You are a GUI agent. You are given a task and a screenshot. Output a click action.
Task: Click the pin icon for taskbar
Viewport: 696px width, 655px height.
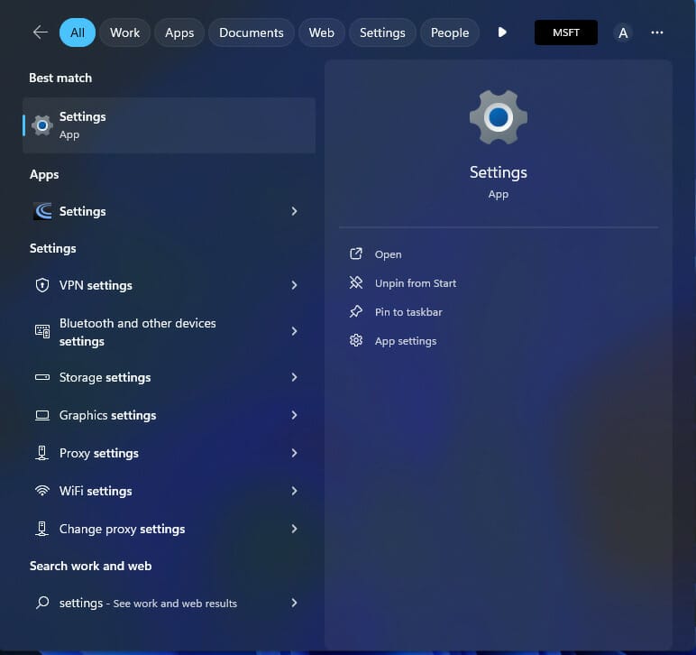coord(356,312)
